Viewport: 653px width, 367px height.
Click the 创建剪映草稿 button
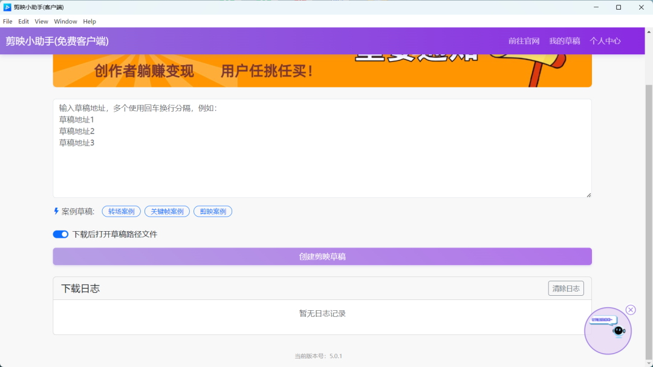pos(322,257)
